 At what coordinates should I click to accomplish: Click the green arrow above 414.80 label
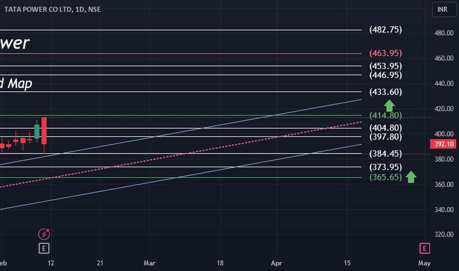(390, 105)
